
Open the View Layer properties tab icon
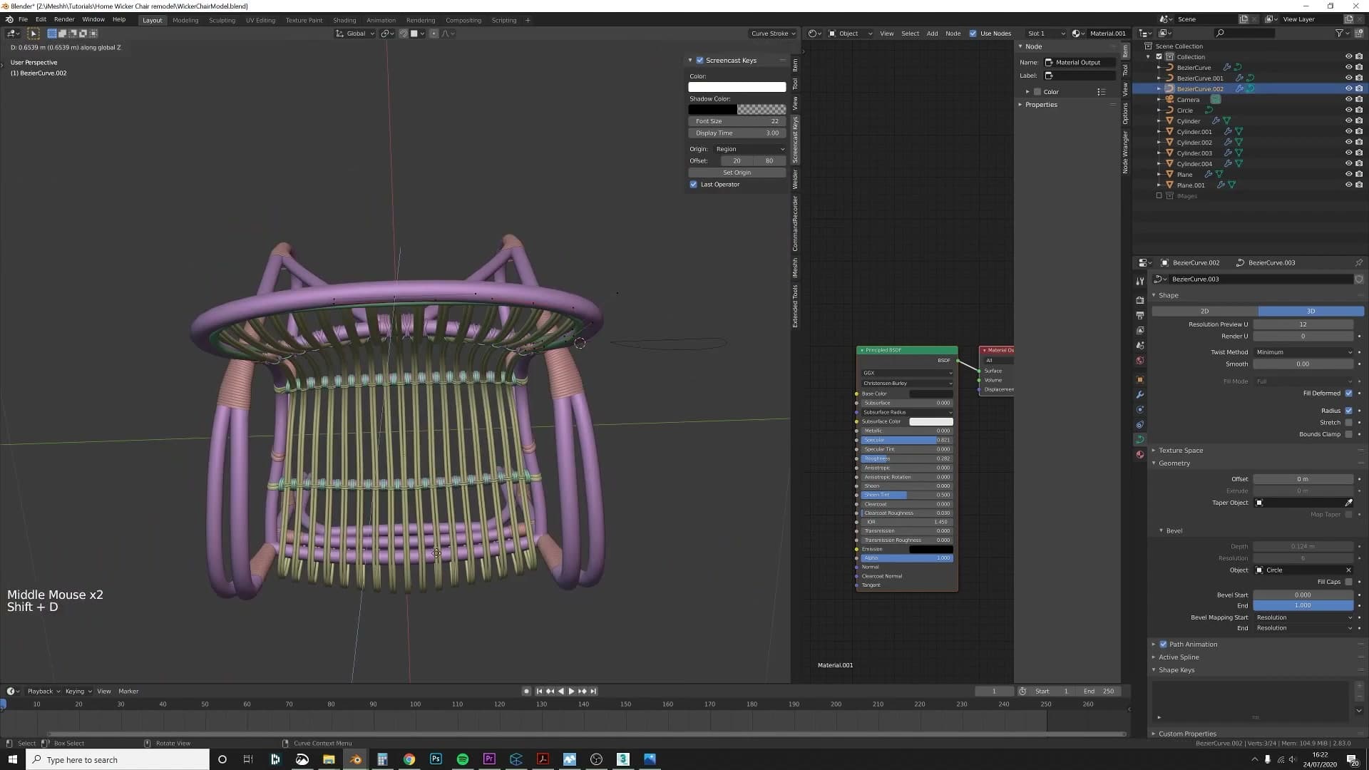(x=1140, y=330)
